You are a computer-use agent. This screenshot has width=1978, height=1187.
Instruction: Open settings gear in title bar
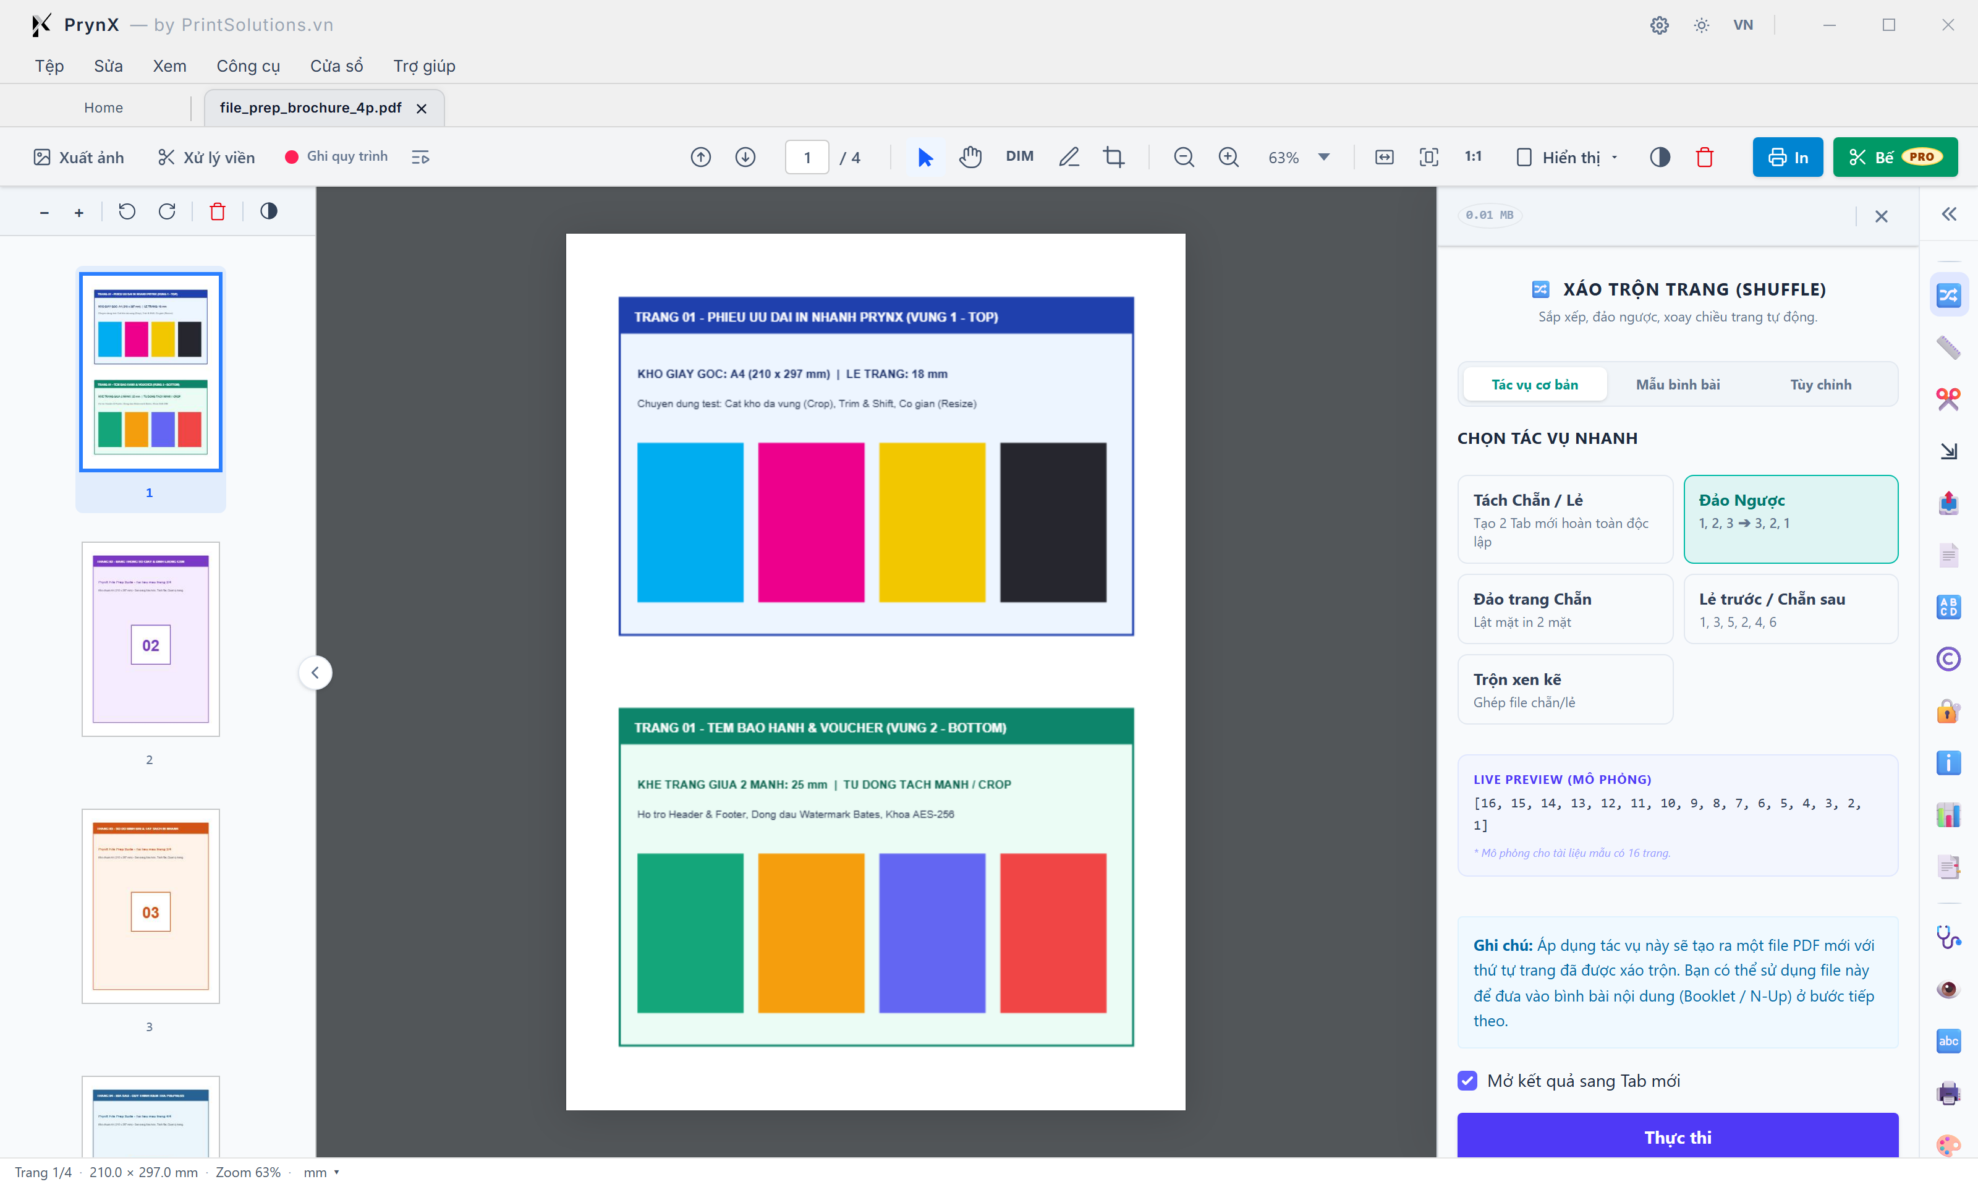coord(1659,25)
